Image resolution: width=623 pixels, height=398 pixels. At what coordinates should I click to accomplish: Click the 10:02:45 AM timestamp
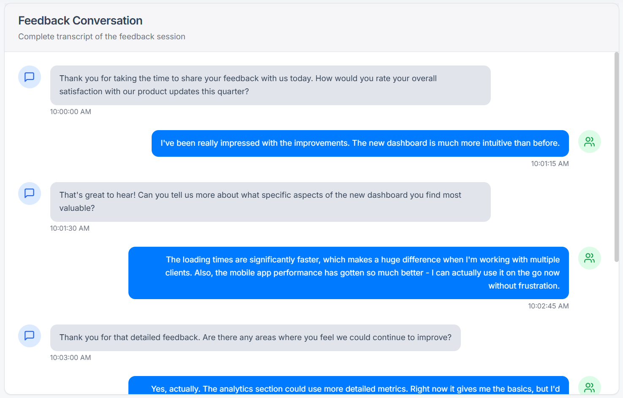pos(548,306)
